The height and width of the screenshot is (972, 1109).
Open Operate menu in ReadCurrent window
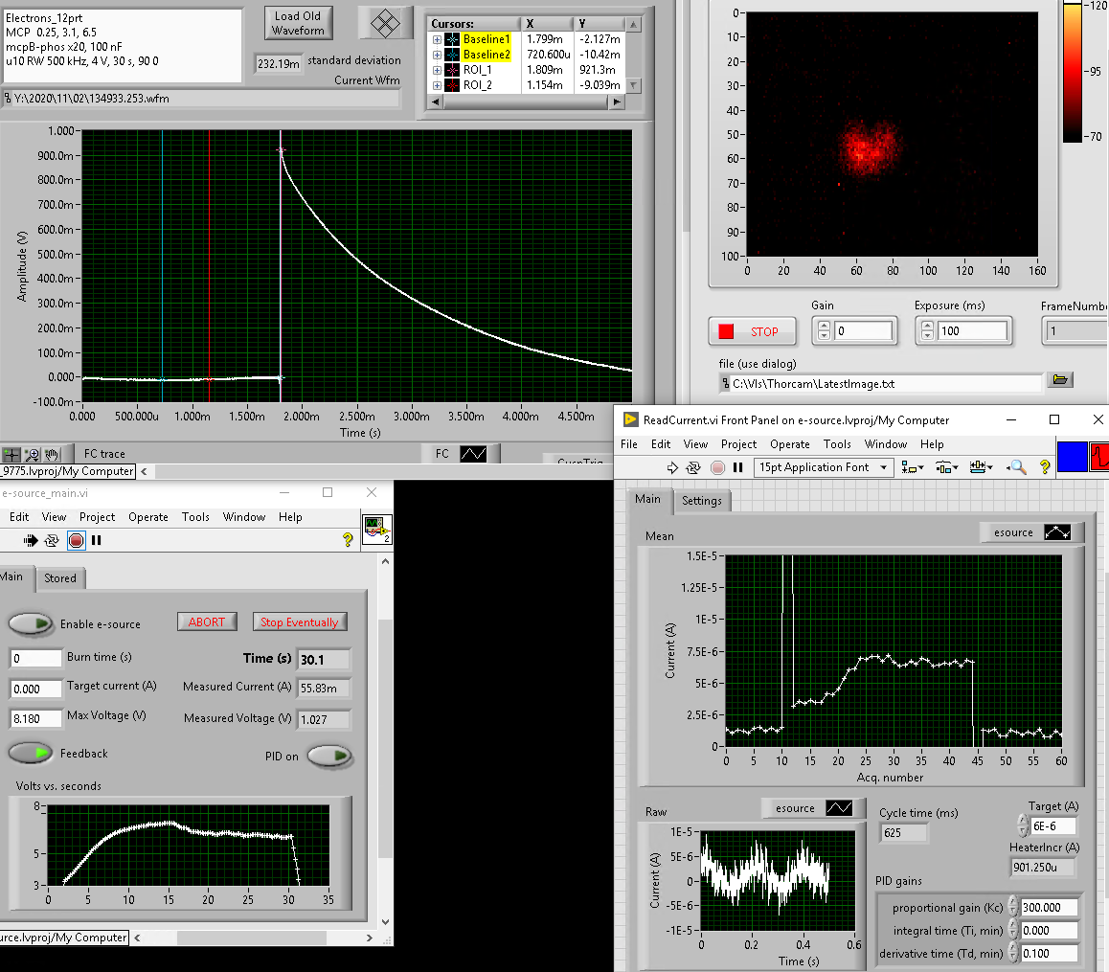[x=789, y=444]
